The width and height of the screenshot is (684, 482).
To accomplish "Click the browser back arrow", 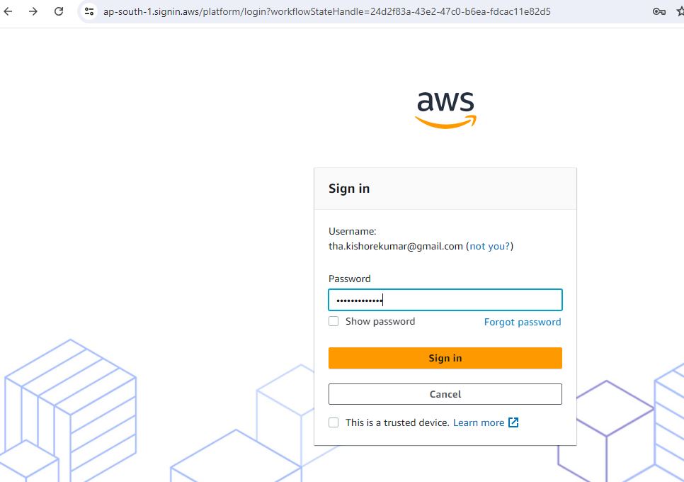I will [x=8, y=11].
